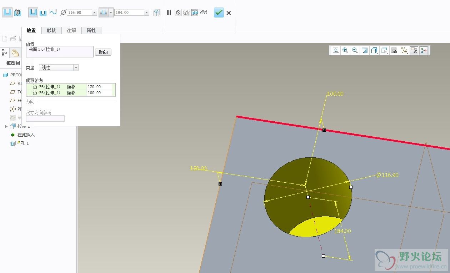Switch to the 属性 tab

pyautogui.click(x=91, y=30)
